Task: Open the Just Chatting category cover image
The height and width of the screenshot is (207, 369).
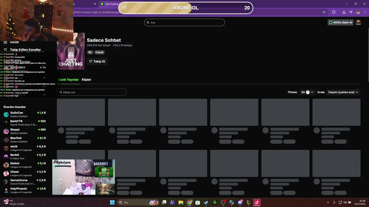Action: click(71, 51)
